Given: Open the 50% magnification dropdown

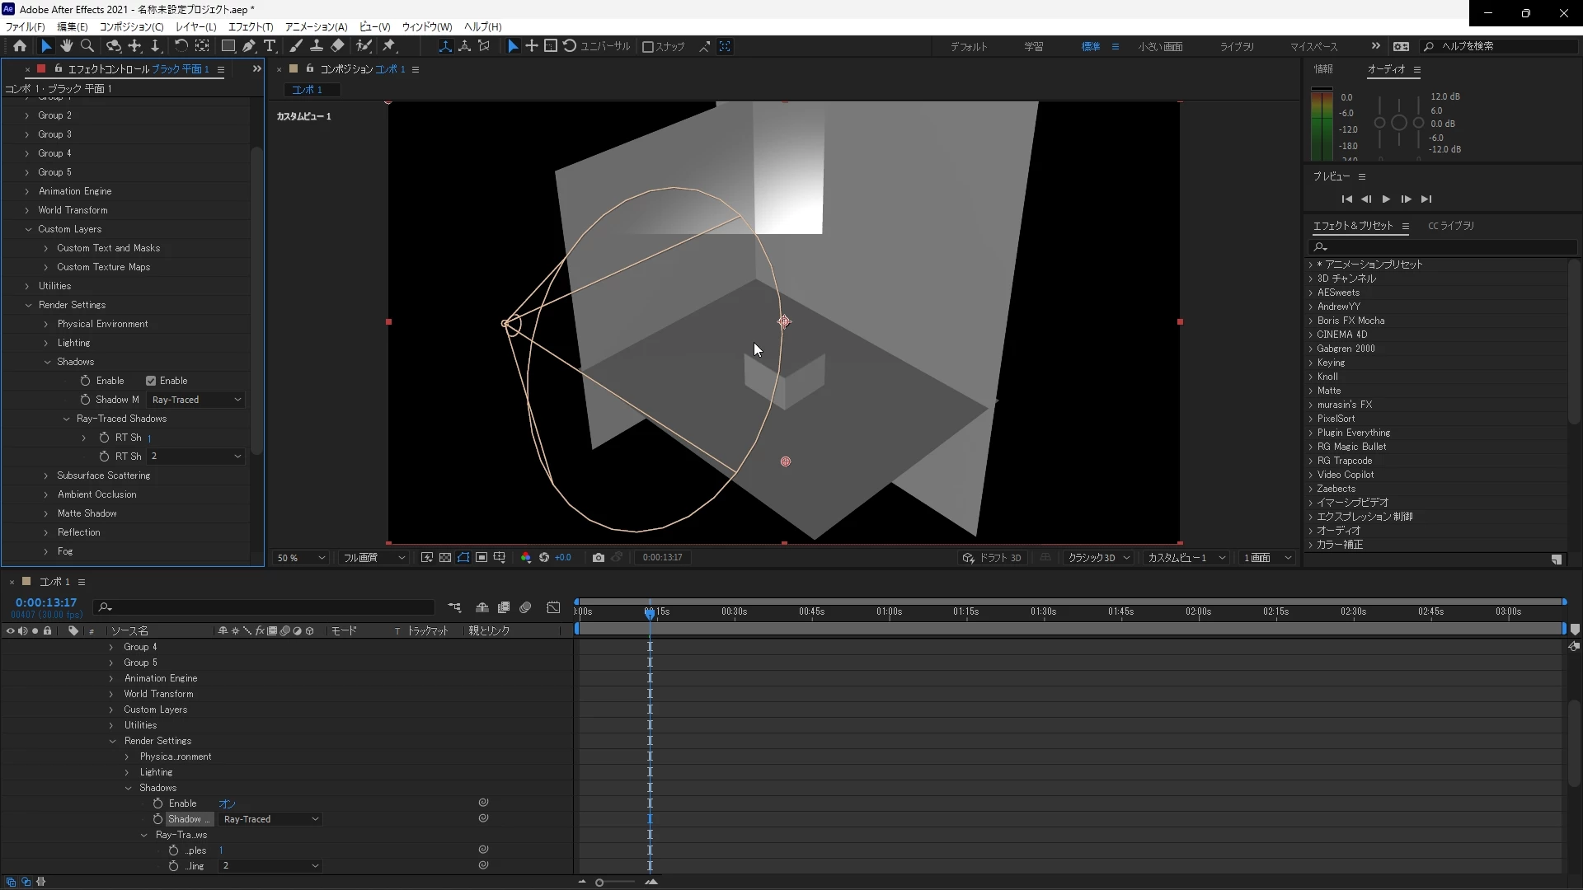Looking at the screenshot, I should (x=301, y=558).
